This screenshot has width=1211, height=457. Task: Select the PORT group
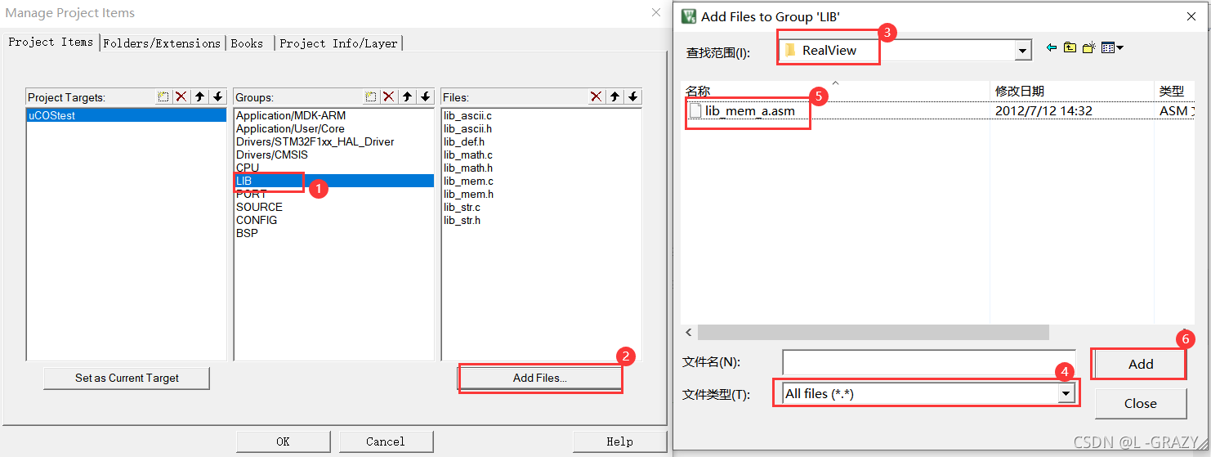point(333,194)
